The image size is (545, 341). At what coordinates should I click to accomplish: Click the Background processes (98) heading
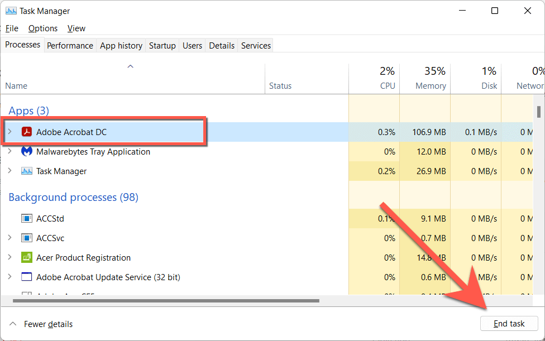[x=73, y=197]
